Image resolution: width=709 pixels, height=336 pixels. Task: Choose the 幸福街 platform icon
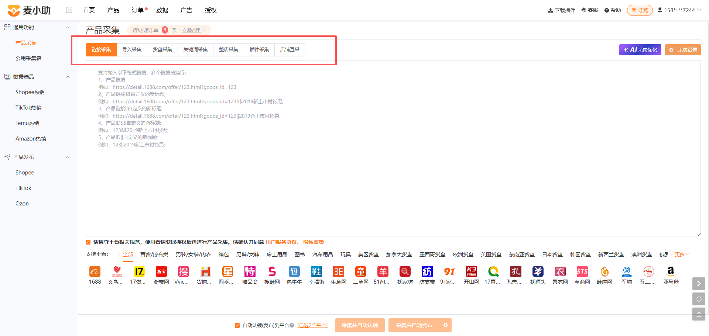pos(316,272)
